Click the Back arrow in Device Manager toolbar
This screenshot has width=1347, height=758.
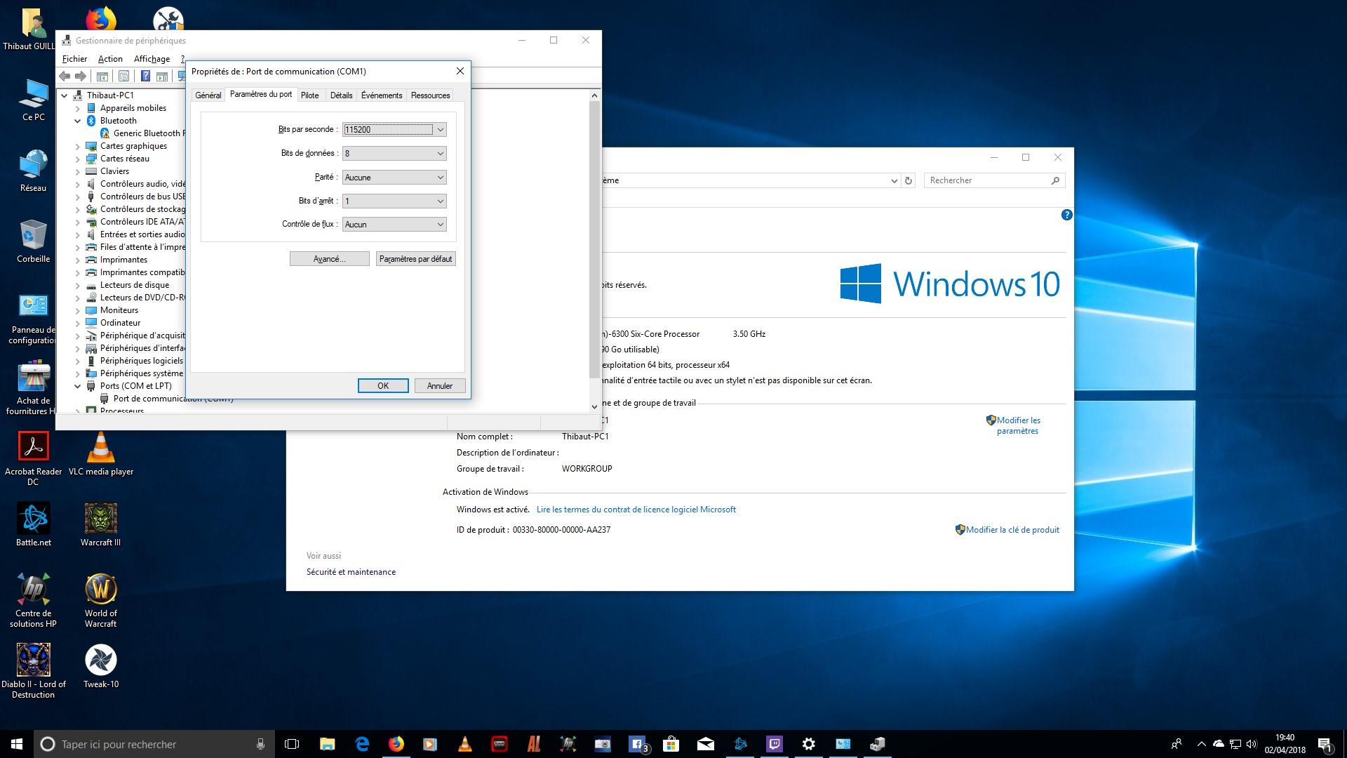click(x=65, y=76)
